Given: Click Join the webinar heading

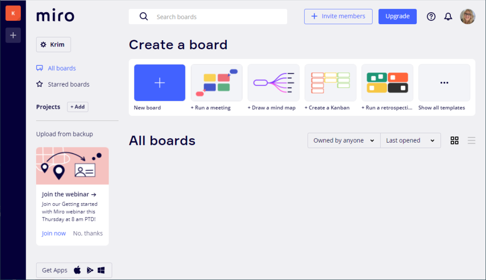Looking at the screenshot, I should tap(69, 194).
